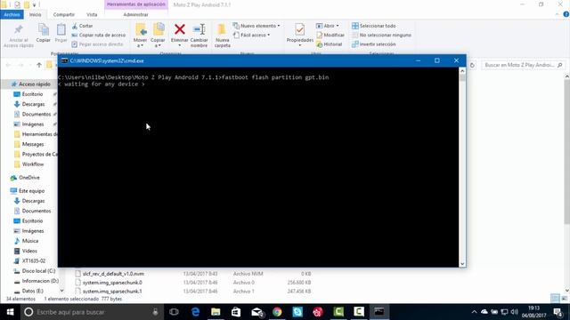Screen dimensions: 570x320
Task: Click Invertir selección
Action: click(374, 44)
